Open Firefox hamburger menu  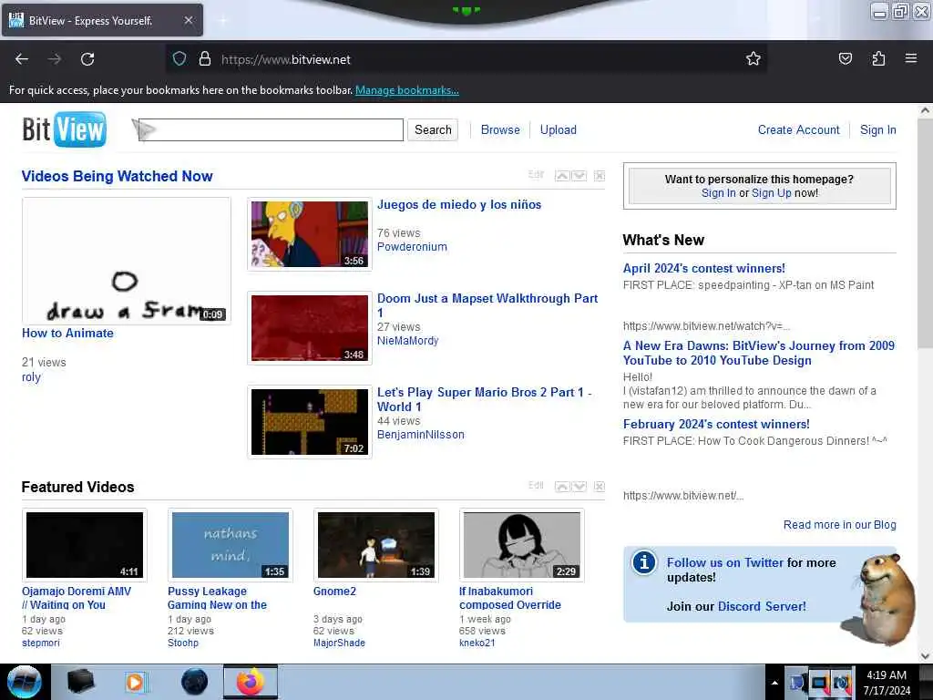(911, 58)
